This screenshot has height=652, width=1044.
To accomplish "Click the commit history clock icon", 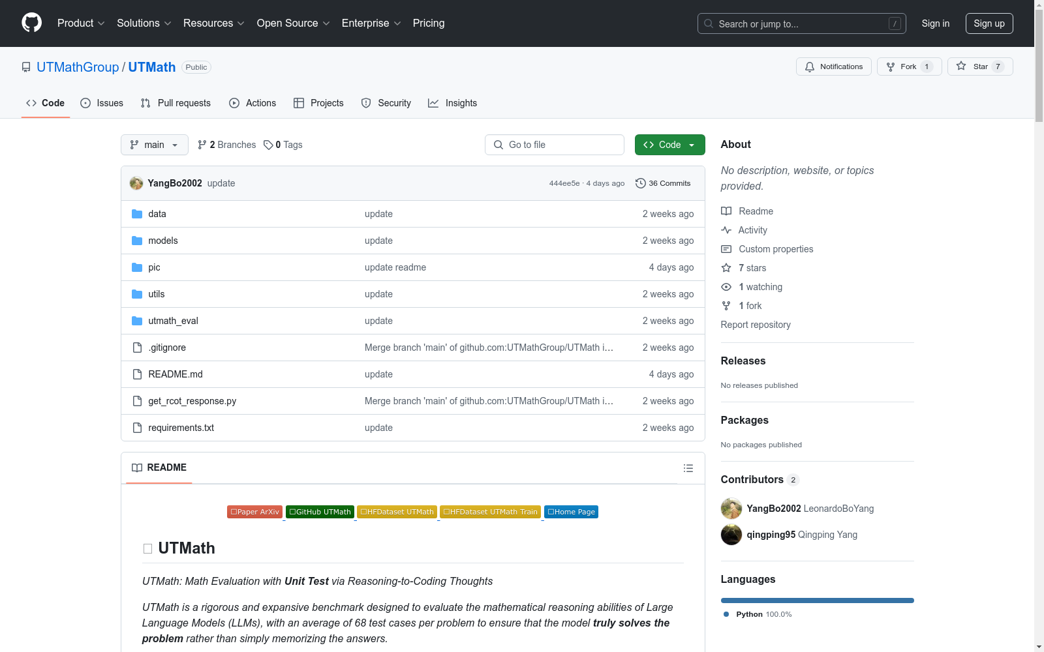I will (641, 183).
